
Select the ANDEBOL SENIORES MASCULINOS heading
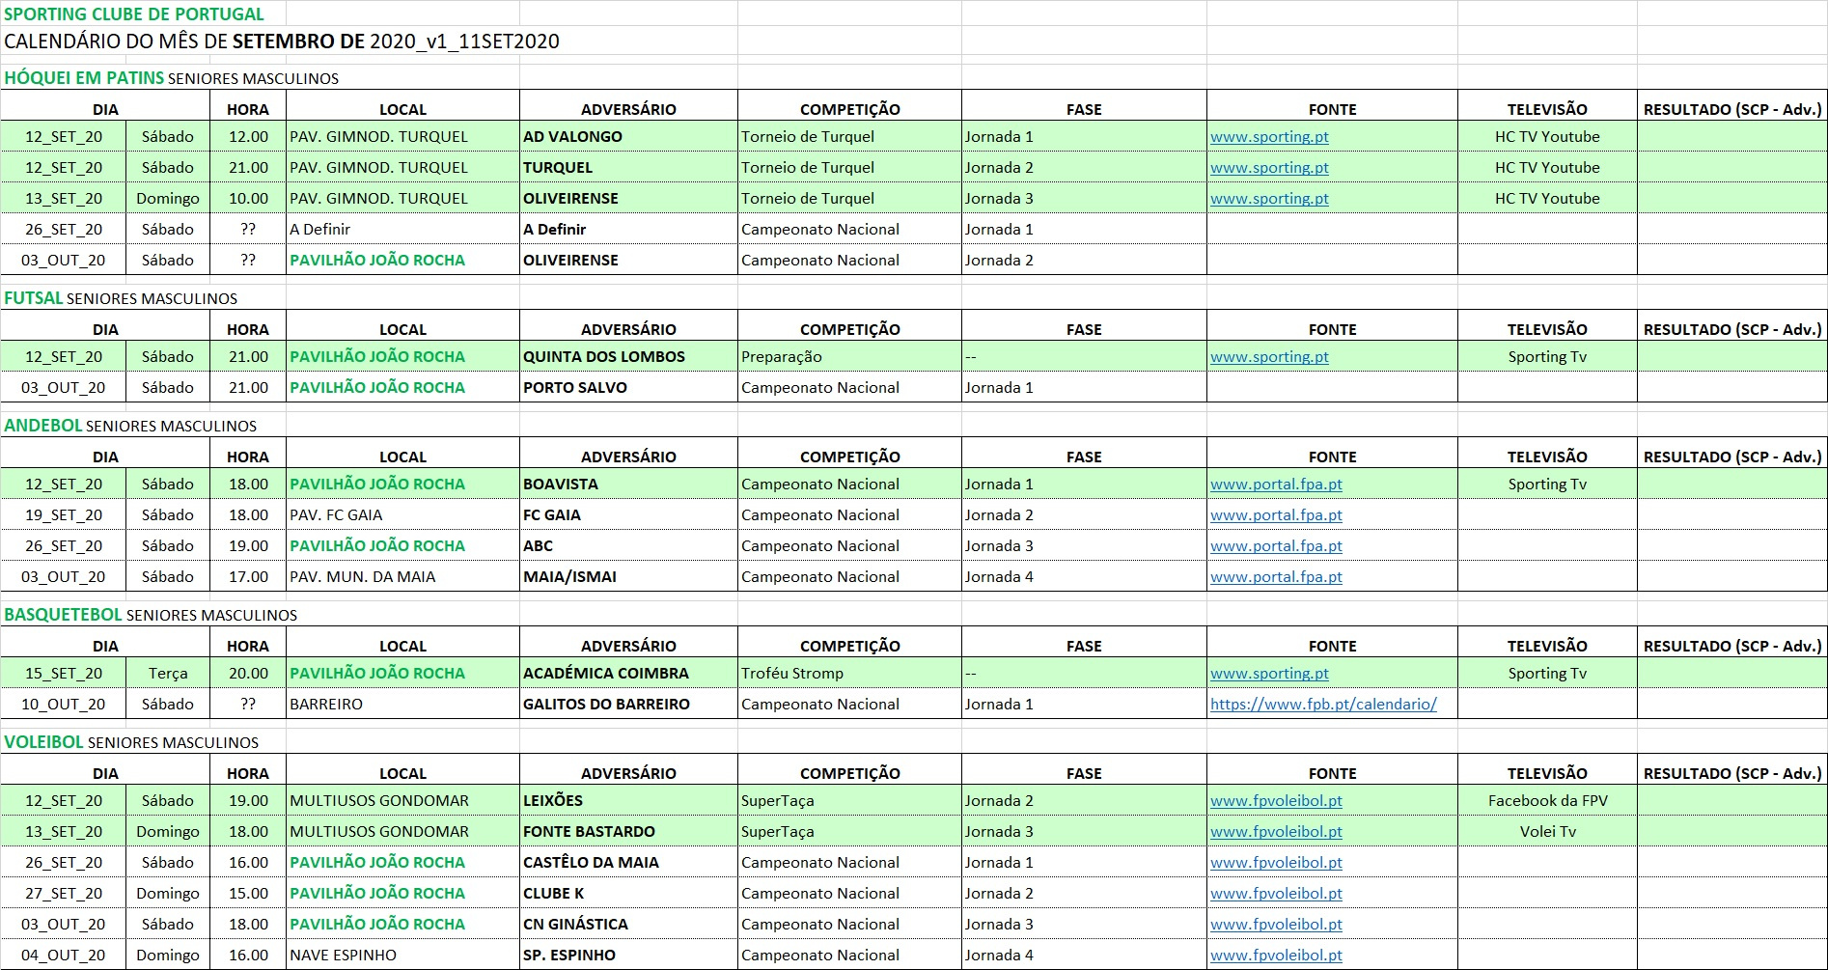click(x=130, y=426)
